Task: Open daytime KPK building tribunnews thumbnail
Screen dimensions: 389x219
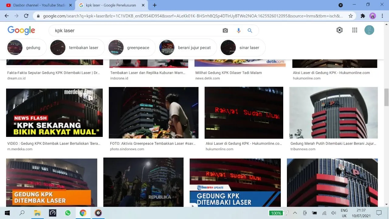Action: [x=333, y=113]
